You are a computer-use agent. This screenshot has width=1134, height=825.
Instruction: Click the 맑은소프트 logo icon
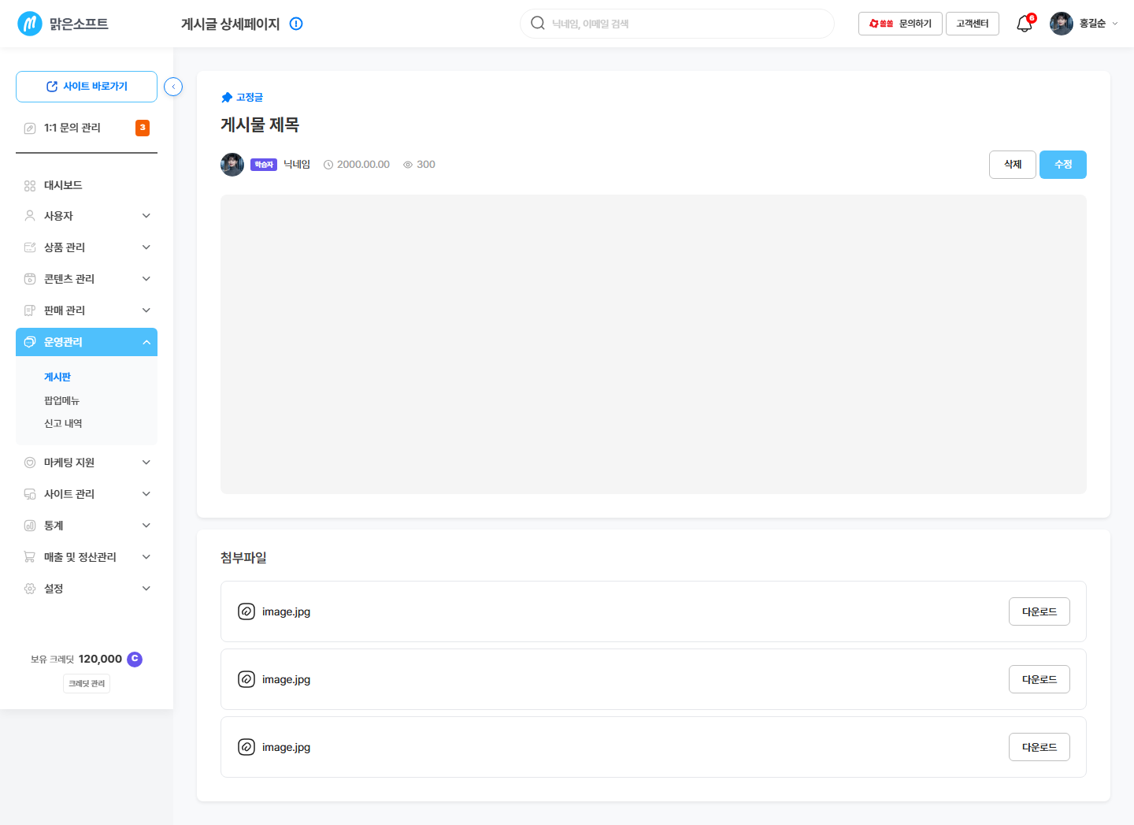(30, 24)
